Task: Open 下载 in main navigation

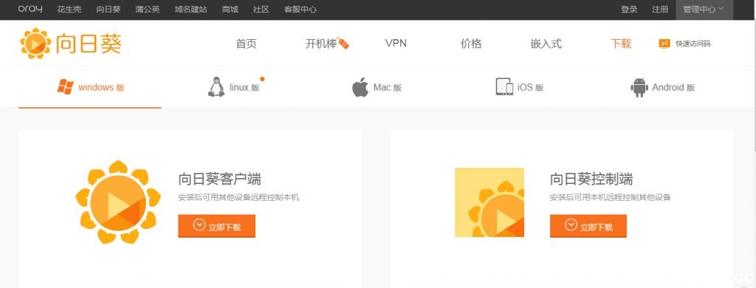Action: (x=621, y=44)
